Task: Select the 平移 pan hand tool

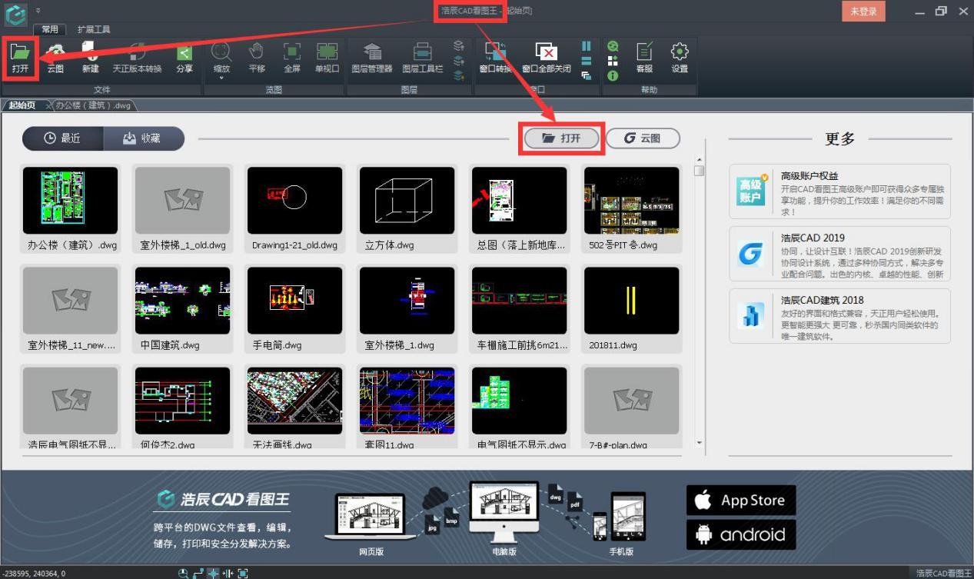Action: [257, 58]
